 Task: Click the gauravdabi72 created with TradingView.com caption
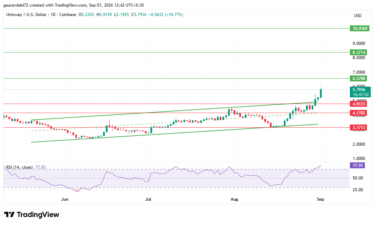click(x=73, y=5)
